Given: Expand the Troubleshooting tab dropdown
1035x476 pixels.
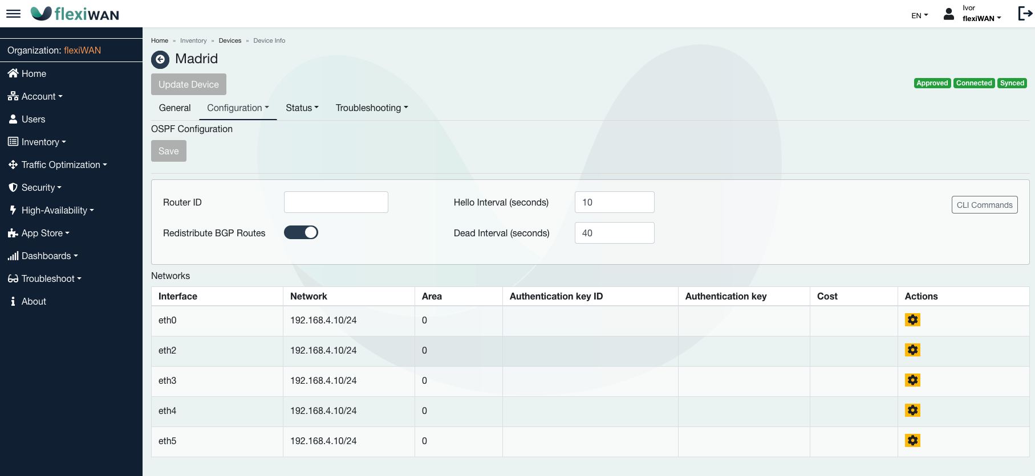Looking at the screenshot, I should (x=372, y=108).
